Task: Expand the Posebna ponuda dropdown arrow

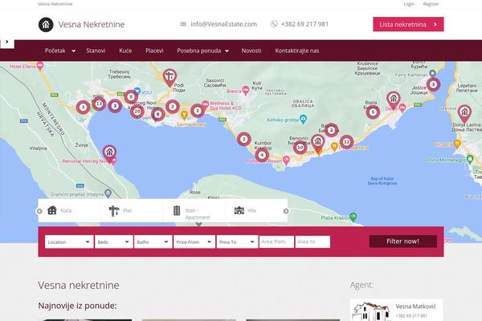Action: (x=227, y=51)
